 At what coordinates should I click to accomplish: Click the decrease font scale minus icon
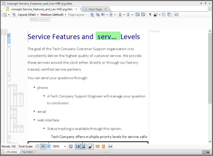38,146
